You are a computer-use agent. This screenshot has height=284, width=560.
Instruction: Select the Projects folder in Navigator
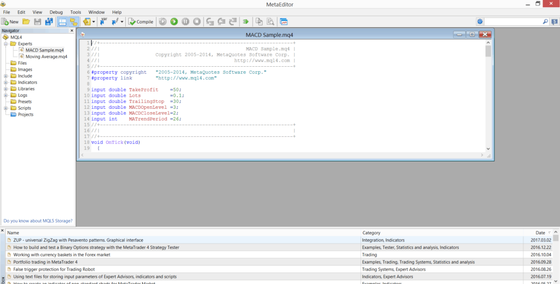[x=25, y=114]
